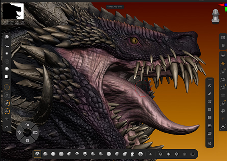
Task: Click the Total Points count text
Action: point(14,24)
